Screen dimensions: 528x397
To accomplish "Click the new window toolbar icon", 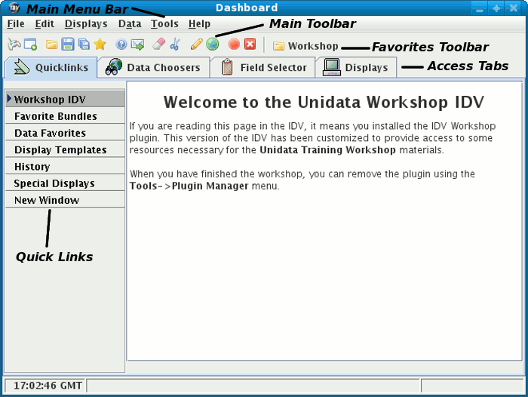I will [x=30, y=45].
